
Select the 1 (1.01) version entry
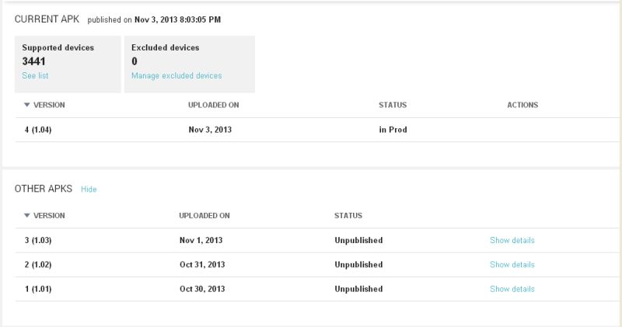tap(38, 289)
